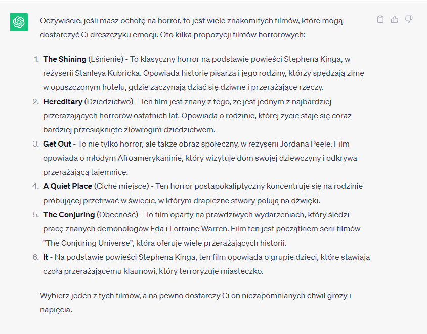Screen dimensions: 427x334
Task: Click the Polish title "(Dziedzictwo)"
Action: pos(109,102)
